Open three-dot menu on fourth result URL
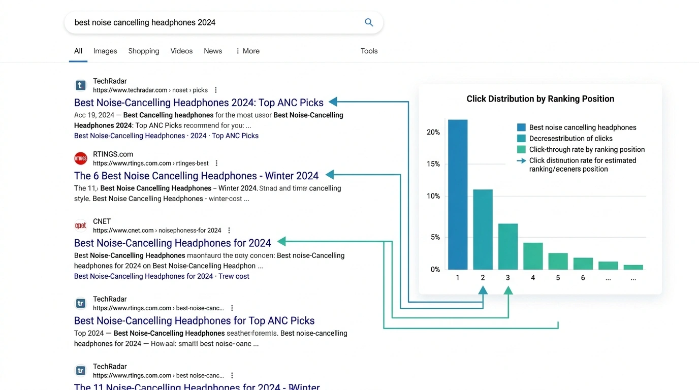Screen dimensions: 699x390 [232, 308]
